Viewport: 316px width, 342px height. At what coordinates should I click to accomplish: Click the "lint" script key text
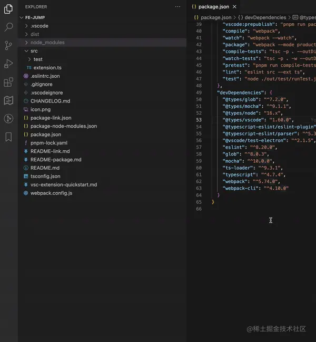[x=231, y=72]
